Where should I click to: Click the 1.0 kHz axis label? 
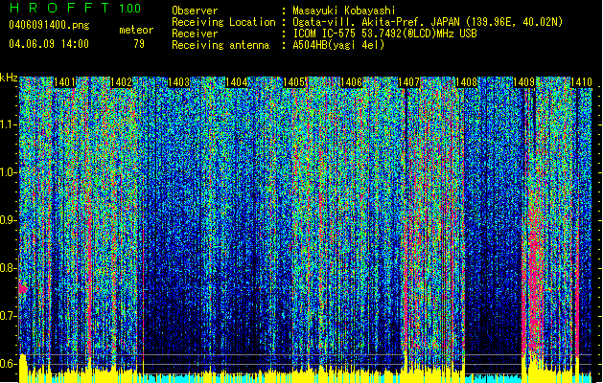click(x=7, y=172)
